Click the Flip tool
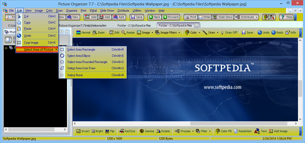This screenshot has height=143, width=305. point(110,131)
